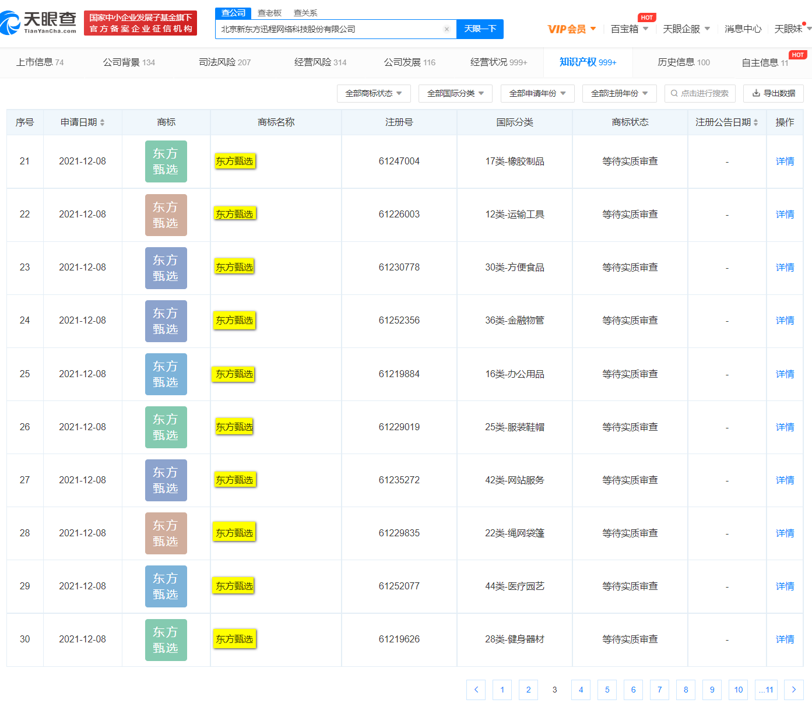Switch to 公司背景 tab

[129, 62]
